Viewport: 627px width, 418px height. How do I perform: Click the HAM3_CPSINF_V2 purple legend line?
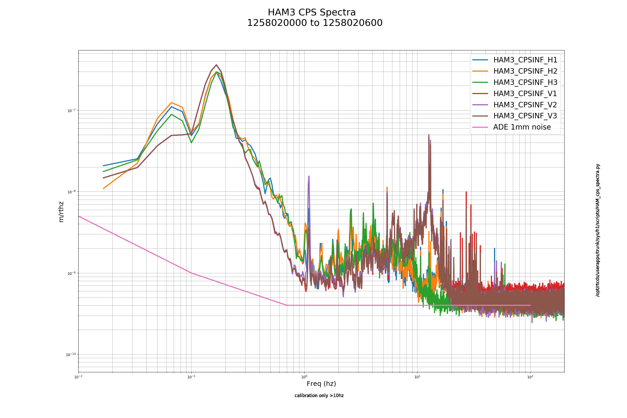tap(480, 105)
